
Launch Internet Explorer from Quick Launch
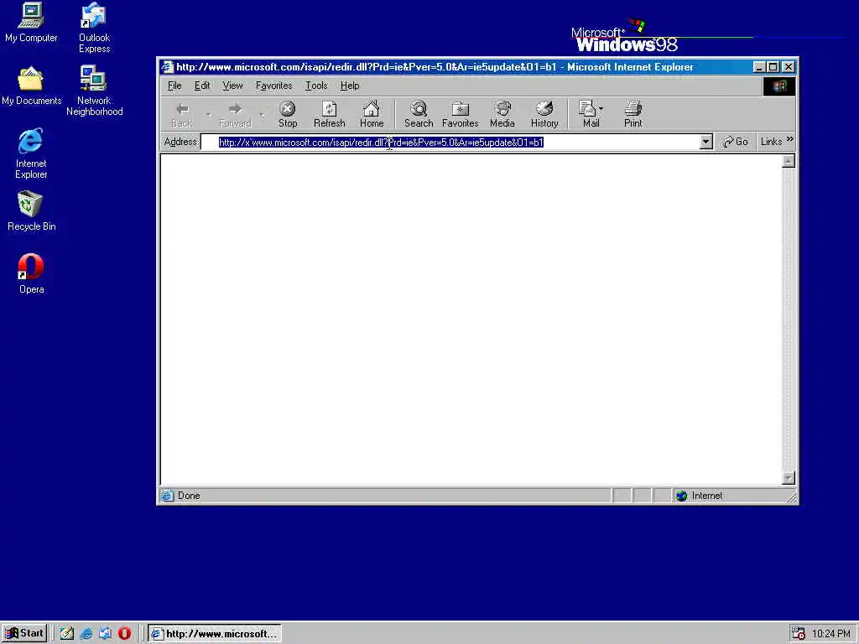click(86, 634)
